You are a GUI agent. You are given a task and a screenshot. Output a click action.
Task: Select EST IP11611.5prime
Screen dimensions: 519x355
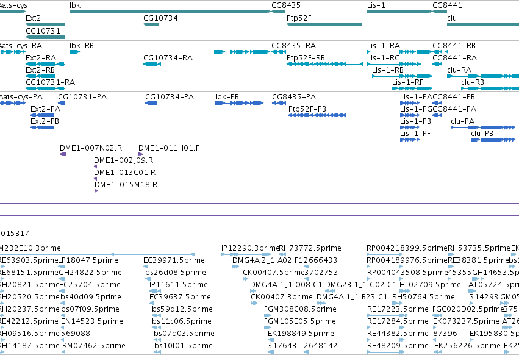click(179, 285)
